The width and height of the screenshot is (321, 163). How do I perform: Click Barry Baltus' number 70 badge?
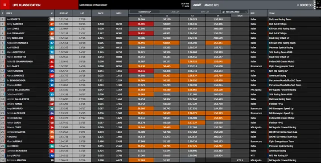(x=52, y=155)
